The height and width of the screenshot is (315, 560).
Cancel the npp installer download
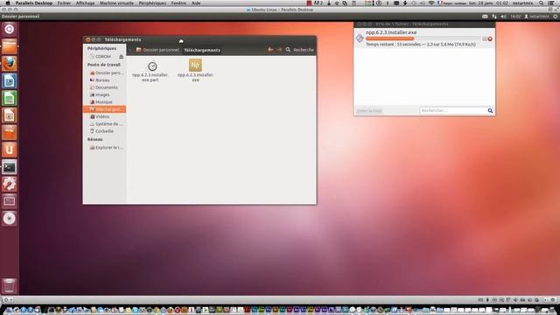click(x=490, y=38)
